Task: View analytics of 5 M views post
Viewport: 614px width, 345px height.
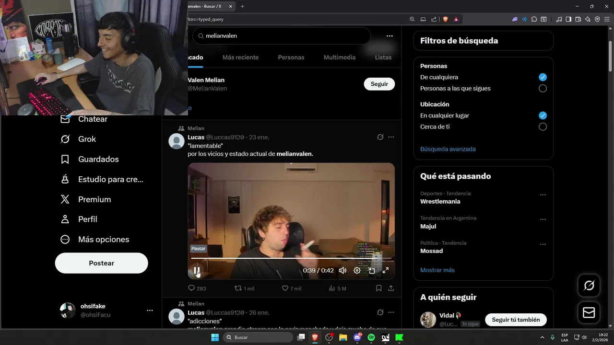Action: tap(337, 288)
